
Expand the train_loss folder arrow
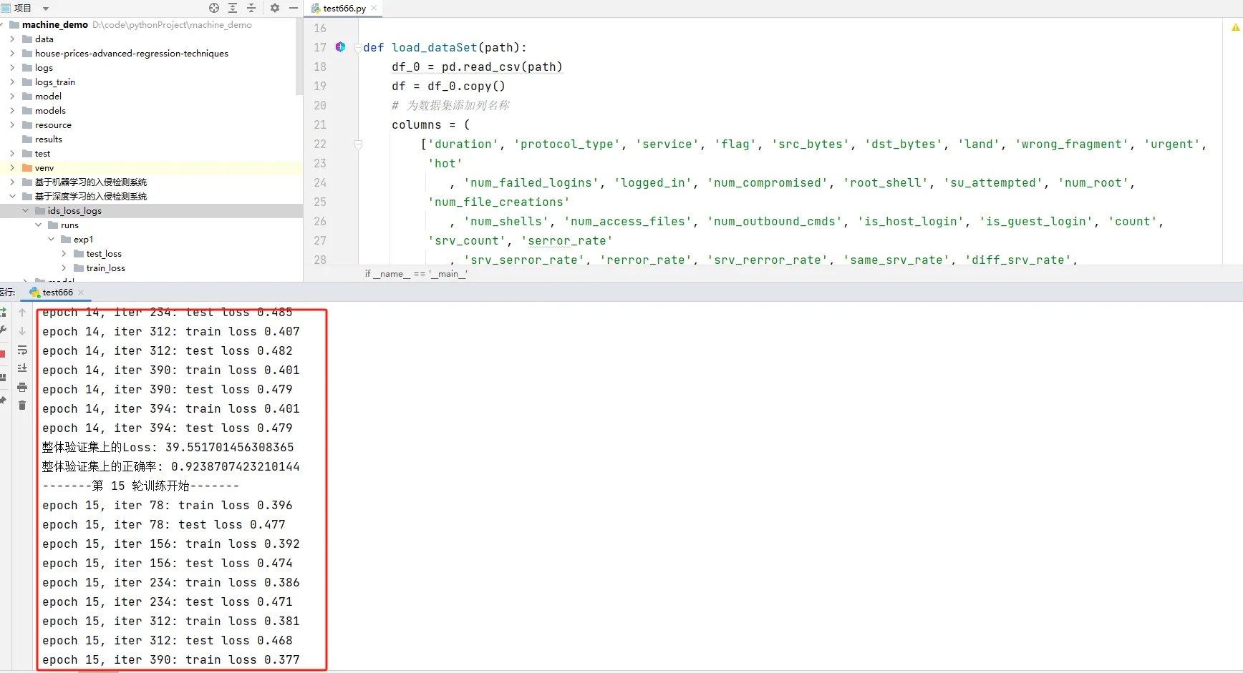click(x=64, y=268)
